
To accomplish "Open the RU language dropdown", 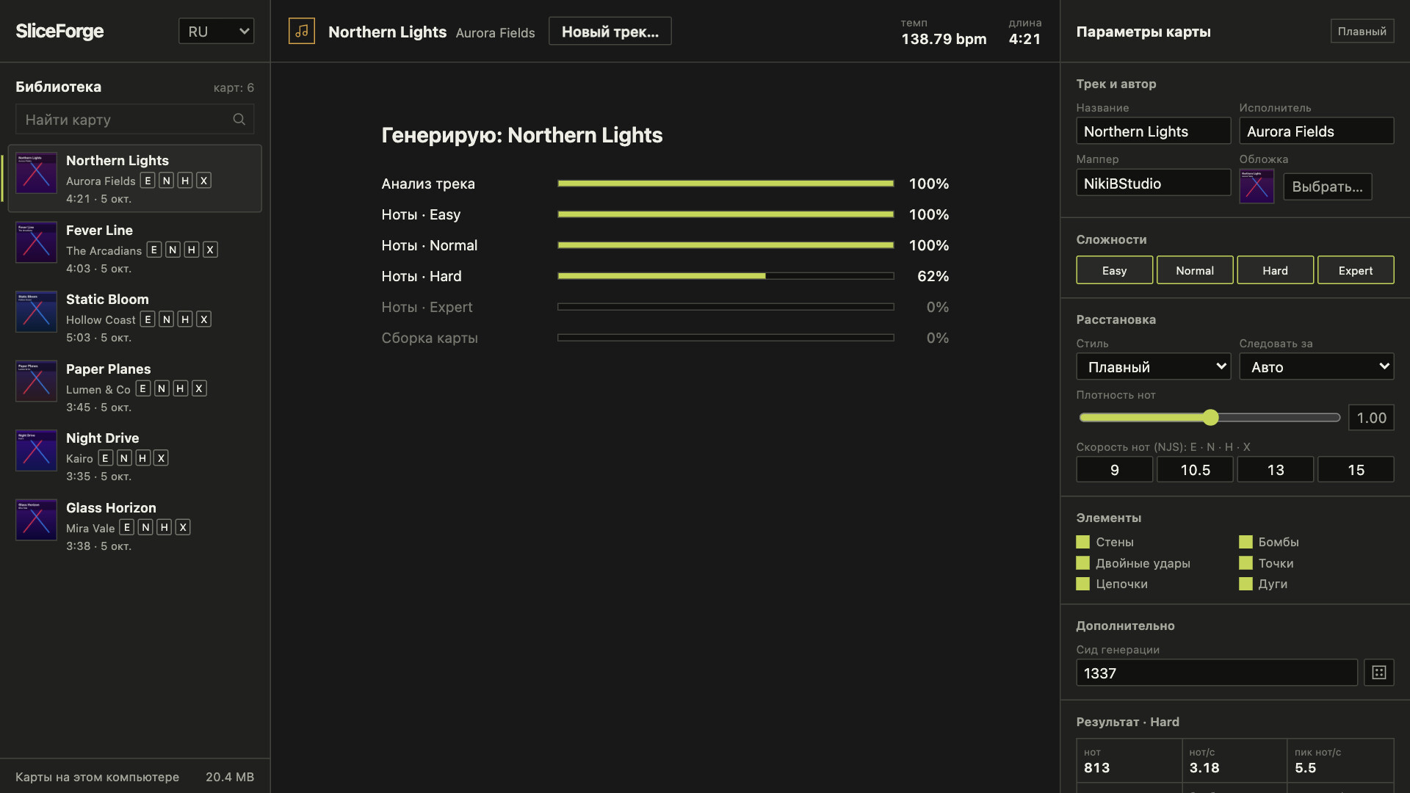I will pyautogui.click(x=217, y=31).
